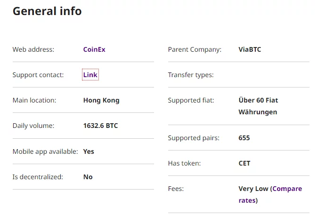Image resolution: width=317 pixels, height=222 pixels.
Task: Click the 'CET' token value
Action: coord(244,163)
